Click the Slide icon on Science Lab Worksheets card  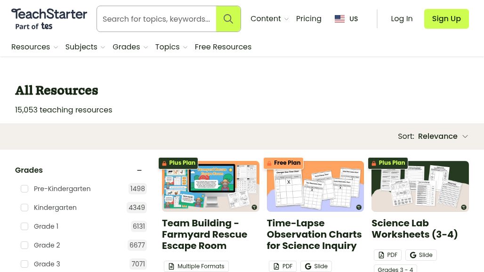413,255
